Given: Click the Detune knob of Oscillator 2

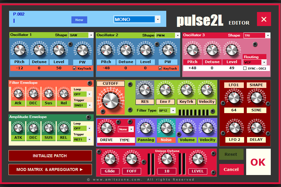Looking at the screenshot, I should [x=126, y=50].
